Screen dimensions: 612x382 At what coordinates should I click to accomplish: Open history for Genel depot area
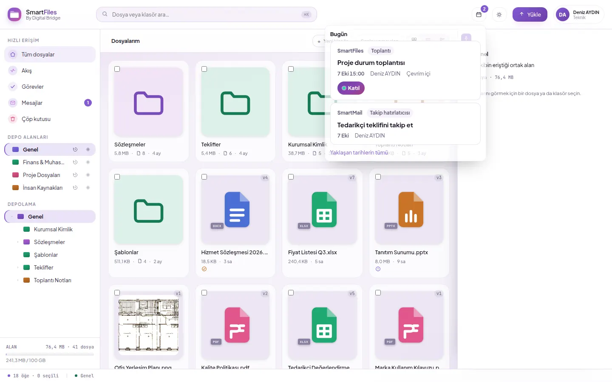click(75, 149)
